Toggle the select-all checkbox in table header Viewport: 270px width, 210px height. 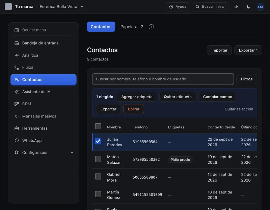(x=98, y=126)
